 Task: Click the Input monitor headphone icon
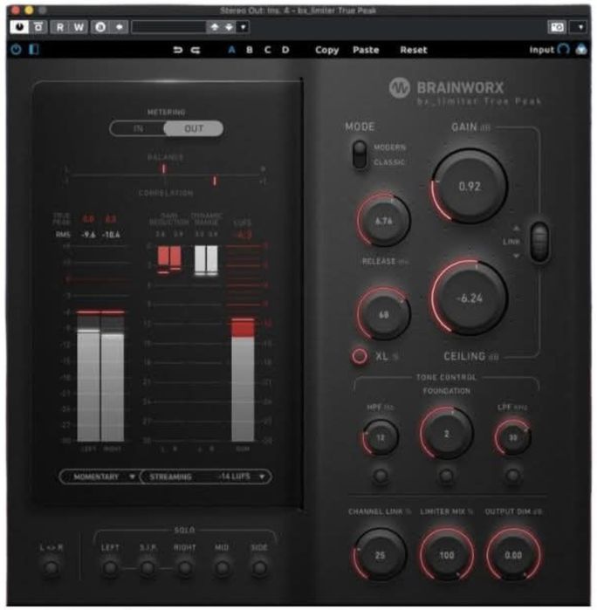click(x=563, y=50)
